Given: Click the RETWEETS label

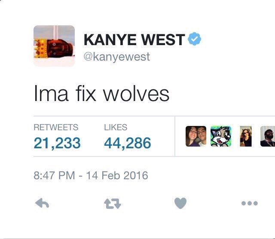Looking at the screenshot, I should tap(56, 127).
